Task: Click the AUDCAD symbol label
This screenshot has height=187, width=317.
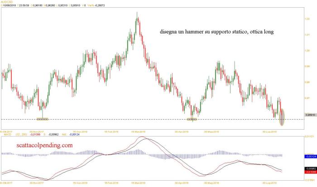Action: pyautogui.click(x=6, y=2)
